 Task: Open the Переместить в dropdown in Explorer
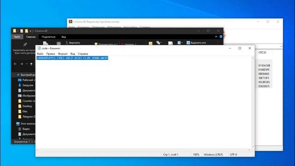point(106,44)
